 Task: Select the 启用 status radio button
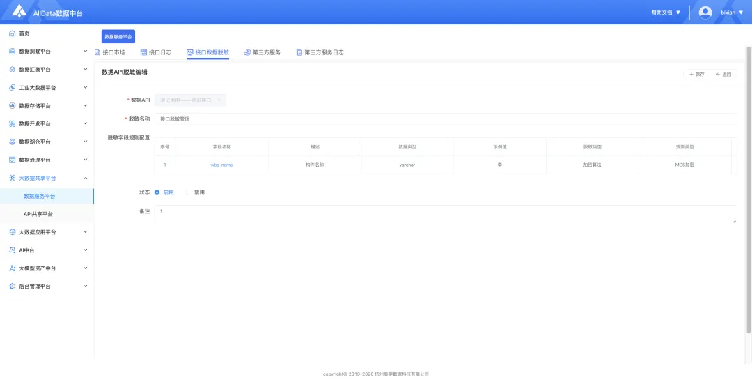[157, 192]
